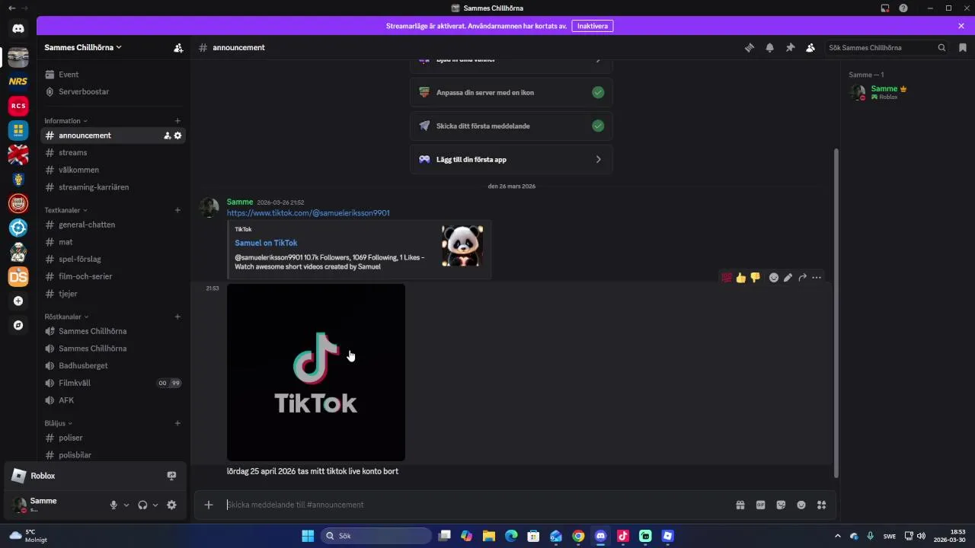Viewport: 975px width, 548px height.
Task: Open panda thumbnail in TikTok embed
Action: click(462, 245)
